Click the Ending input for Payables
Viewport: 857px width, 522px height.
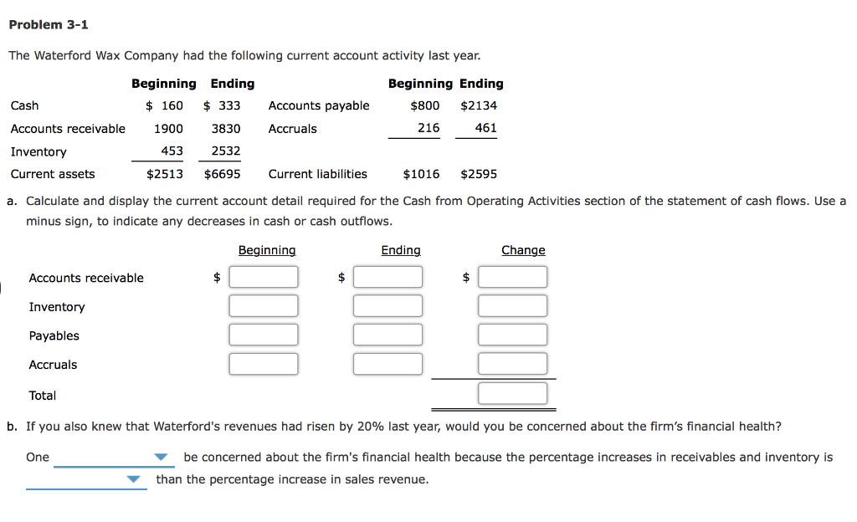point(387,334)
